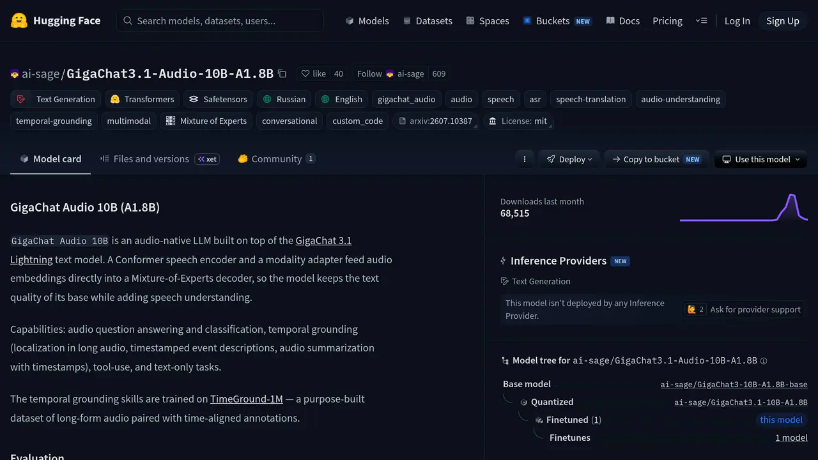This screenshot has width=818, height=460.
Task: Click the speech-translation tag
Action: pyautogui.click(x=590, y=99)
